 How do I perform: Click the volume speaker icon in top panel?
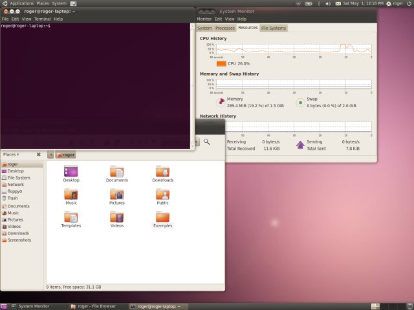(327, 3)
